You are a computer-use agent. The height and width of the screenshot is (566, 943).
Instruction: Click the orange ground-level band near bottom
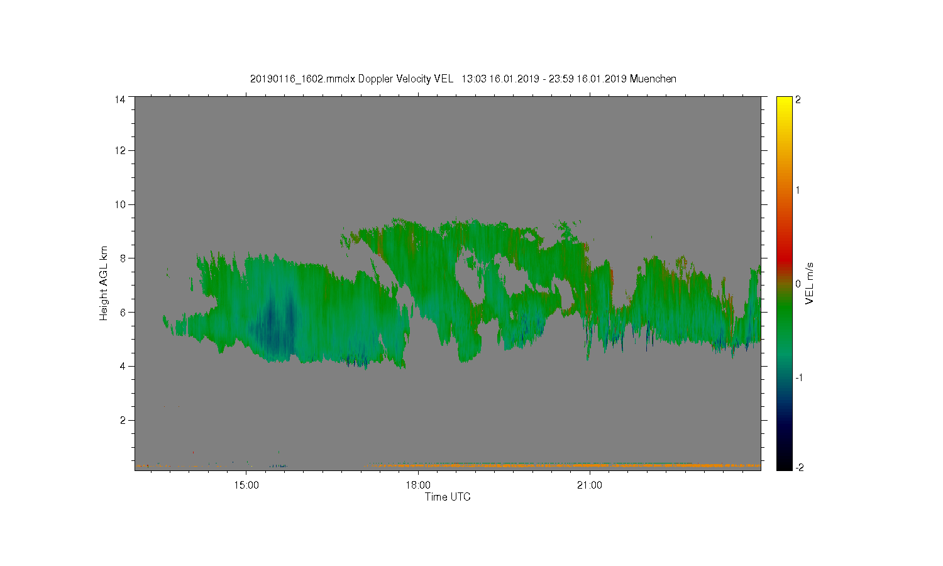tap(563, 465)
